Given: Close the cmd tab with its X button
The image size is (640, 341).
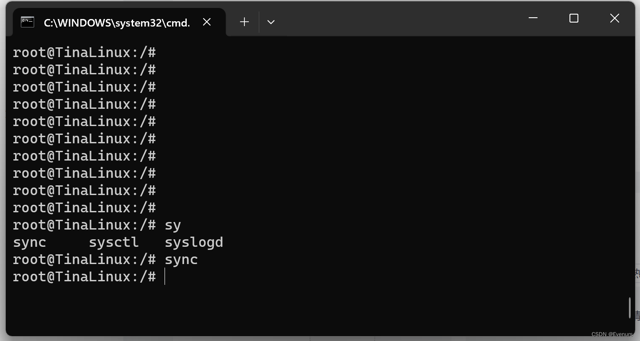Looking at the screenshot, I should tap(207, 22).
